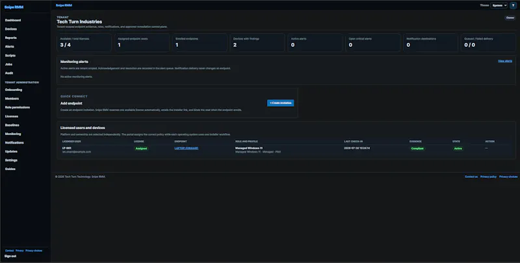Select Jobs in the sidebar

pos(8,64)
